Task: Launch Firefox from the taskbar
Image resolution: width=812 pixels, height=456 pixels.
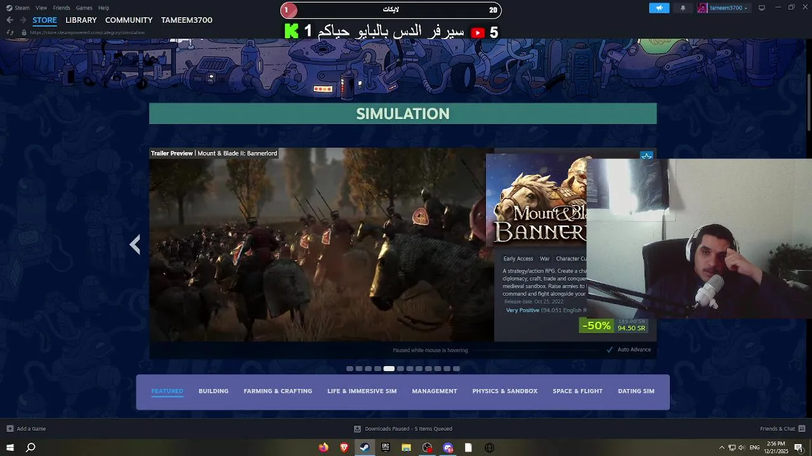Action: click(x=324, y=448)
